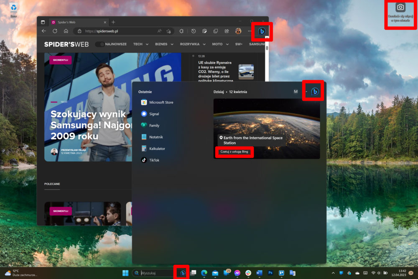
Task: Open Trello from the taskbar
Action: (x=281, y=273)
